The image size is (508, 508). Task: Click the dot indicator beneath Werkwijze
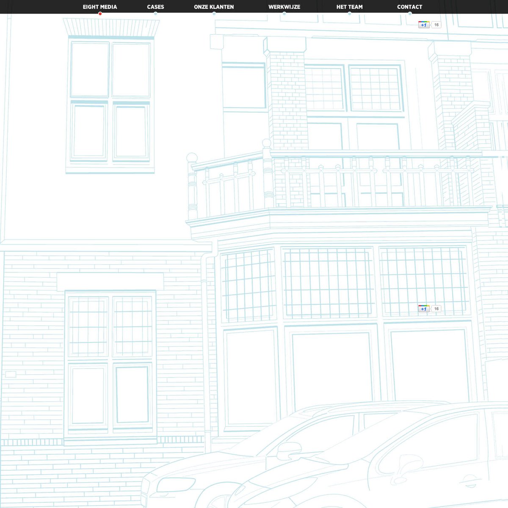(x=284, y=14)
